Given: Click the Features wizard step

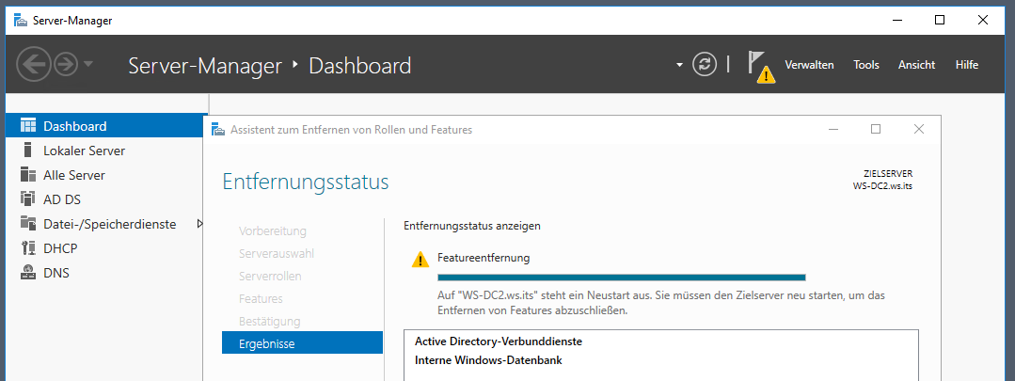Looking at the screenshot, I should coord(261,299).
